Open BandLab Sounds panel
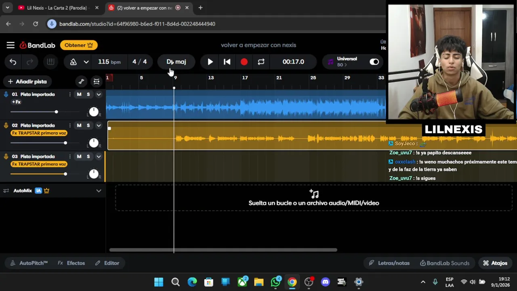 [x=445, y=263]
